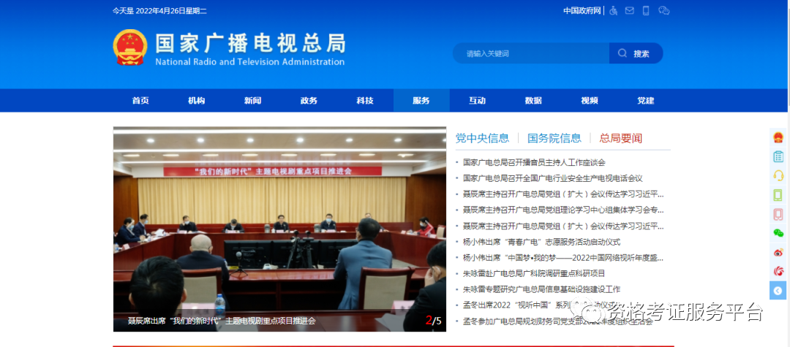Open the 机构 navigation item
Image resolution: width=790 pixels, height=347 pixels.
(x=197, y=101)
